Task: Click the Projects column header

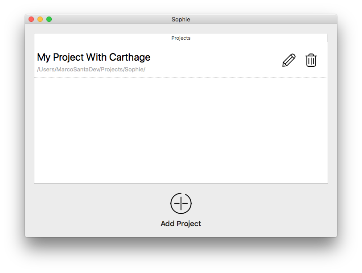Action: point(181,38)
